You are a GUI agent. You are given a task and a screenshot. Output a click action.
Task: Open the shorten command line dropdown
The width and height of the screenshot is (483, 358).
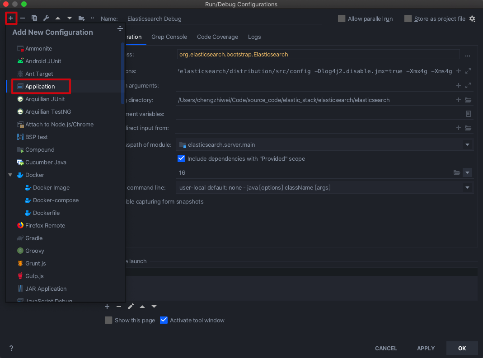click(x=467, y=187)
